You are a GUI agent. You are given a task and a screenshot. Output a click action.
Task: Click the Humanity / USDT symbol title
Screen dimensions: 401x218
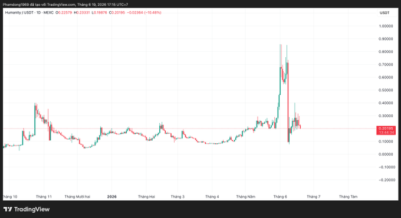[x=29, y=12]
